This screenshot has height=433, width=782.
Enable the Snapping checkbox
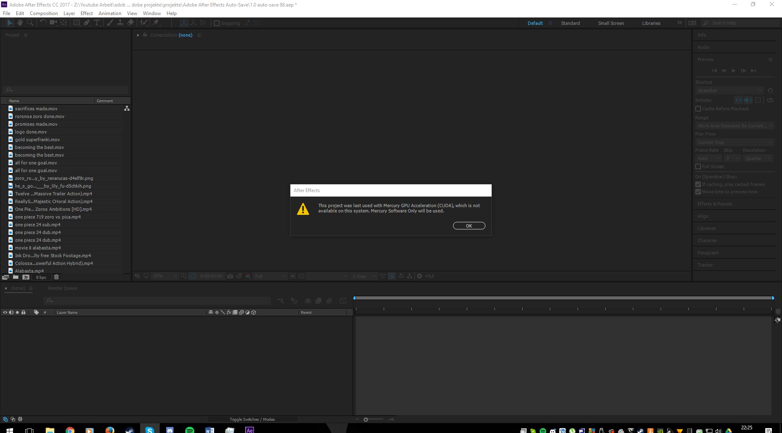pos(217,23)
